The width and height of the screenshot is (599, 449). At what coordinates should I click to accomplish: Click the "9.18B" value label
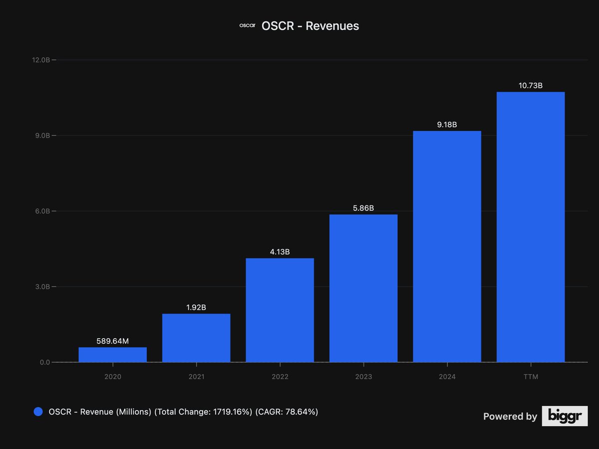pos(447,125)
